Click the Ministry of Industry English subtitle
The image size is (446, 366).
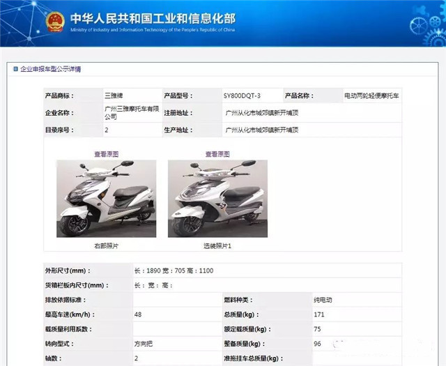(x=153, y=30)
